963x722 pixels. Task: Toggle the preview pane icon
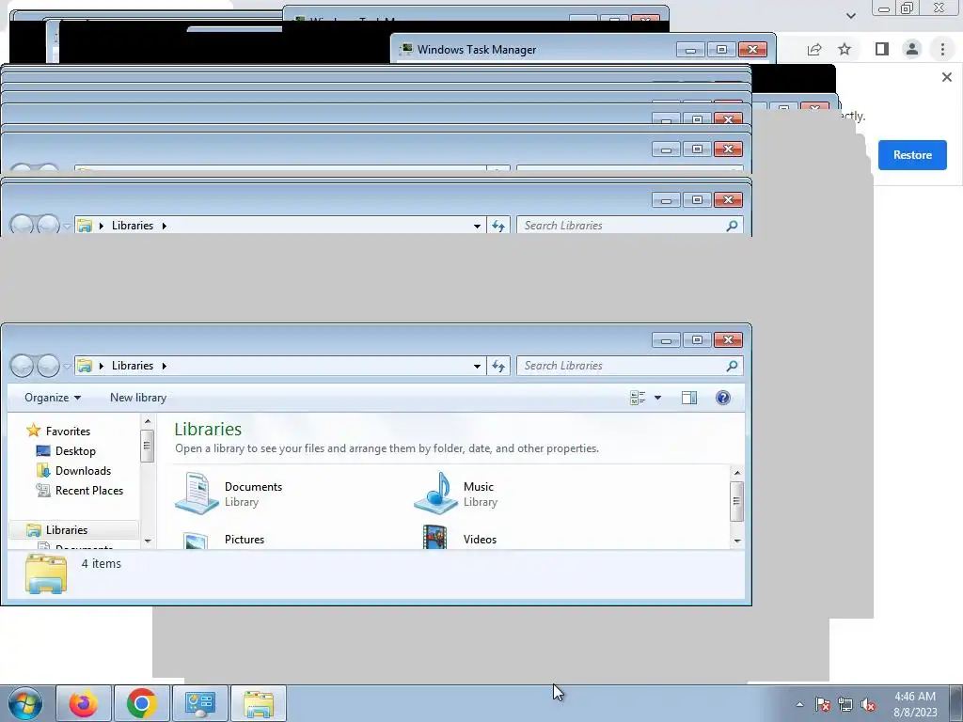click(689, 398)
